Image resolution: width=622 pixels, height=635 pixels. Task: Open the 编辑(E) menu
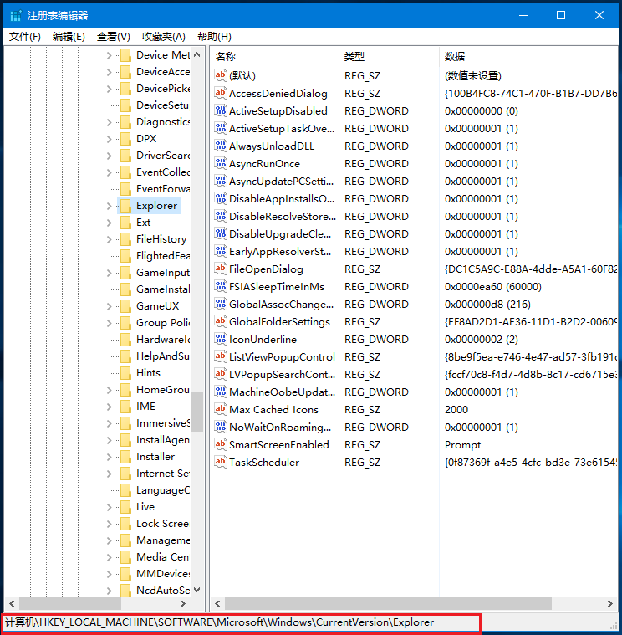(x=69, y=37)
